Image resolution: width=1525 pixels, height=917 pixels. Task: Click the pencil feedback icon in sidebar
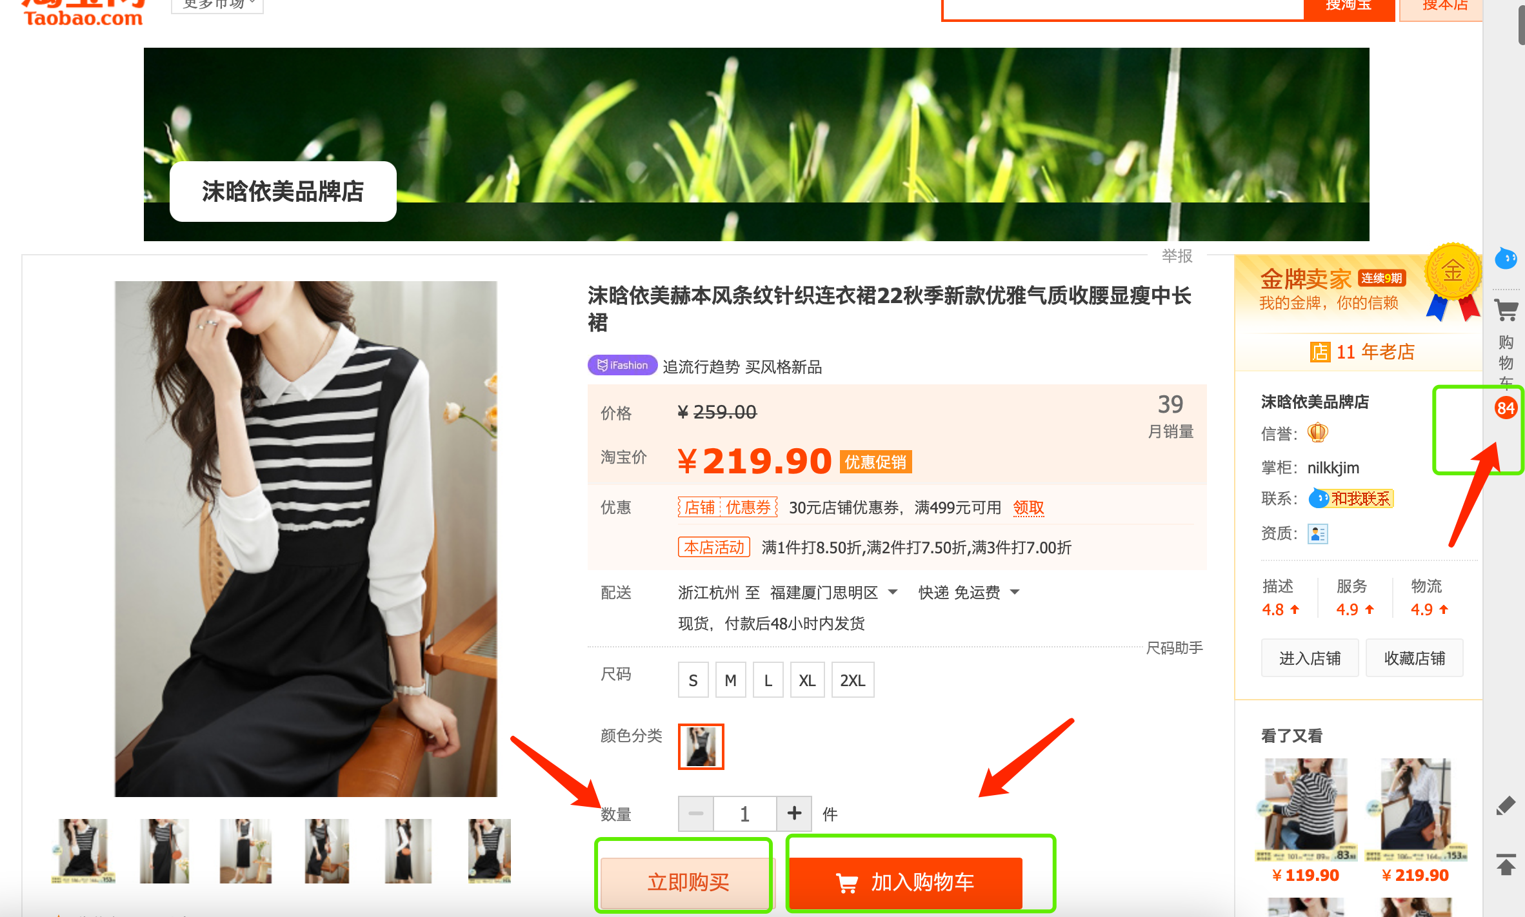tap(1506, 805)
